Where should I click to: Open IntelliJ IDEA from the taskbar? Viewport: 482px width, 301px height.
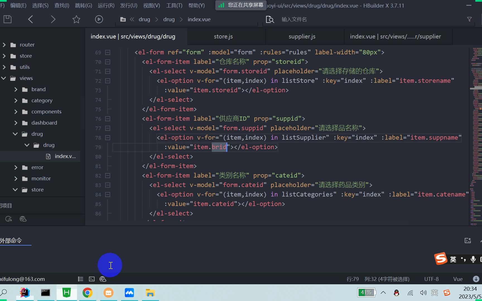point(25,293)
